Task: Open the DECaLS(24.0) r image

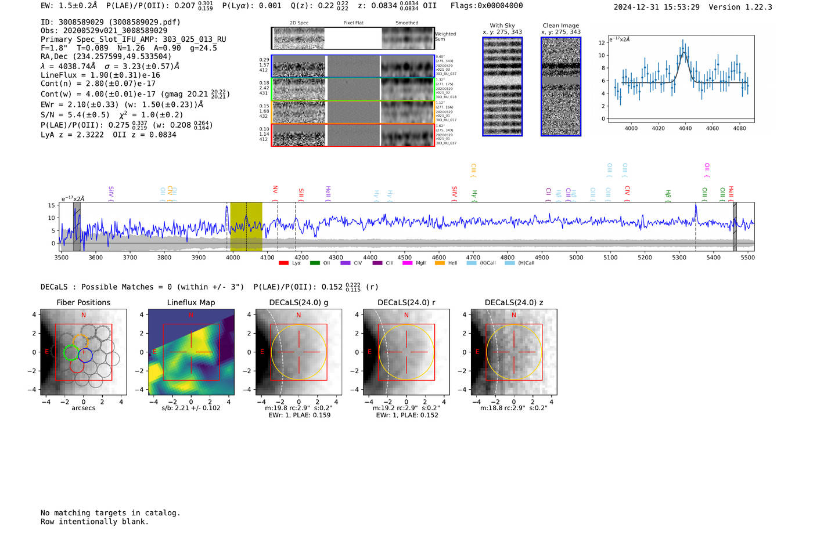Action: point(406,352)
